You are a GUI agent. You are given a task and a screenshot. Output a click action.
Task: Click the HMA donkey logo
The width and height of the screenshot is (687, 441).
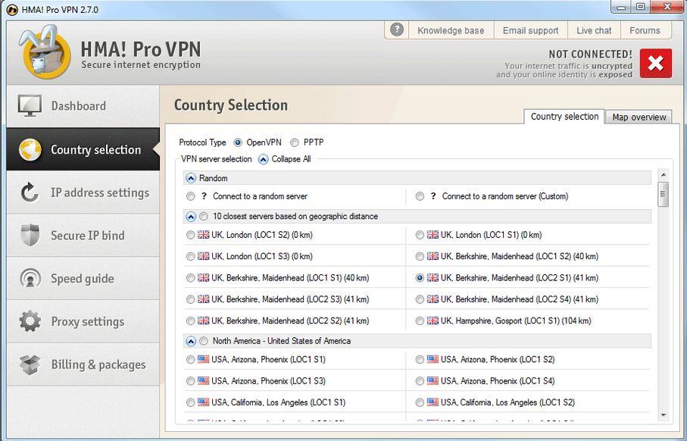tap(44, 52)
